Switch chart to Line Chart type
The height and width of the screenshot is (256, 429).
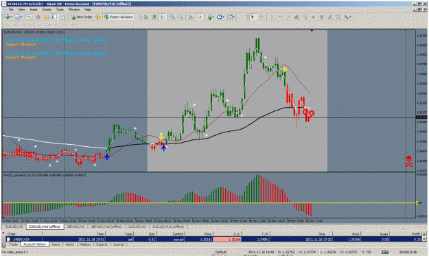pyautogui.click(x=163, y=17)
